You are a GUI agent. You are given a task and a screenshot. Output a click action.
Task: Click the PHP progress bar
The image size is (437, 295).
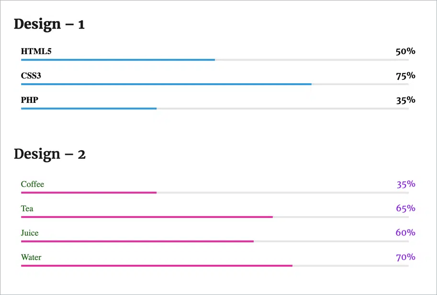[215, 109]
